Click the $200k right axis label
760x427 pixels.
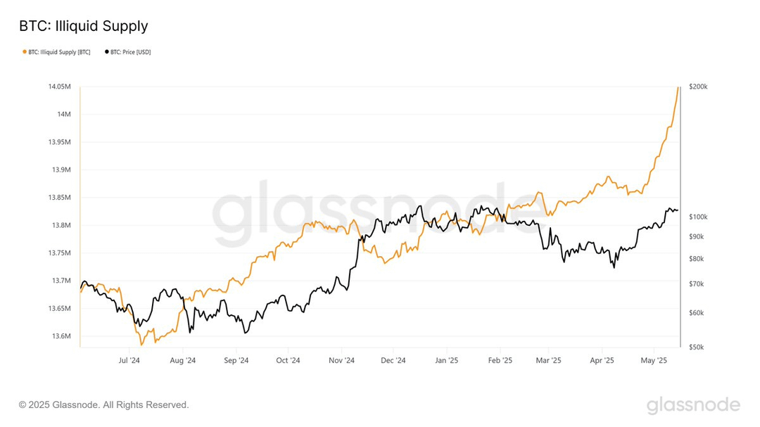699,87
